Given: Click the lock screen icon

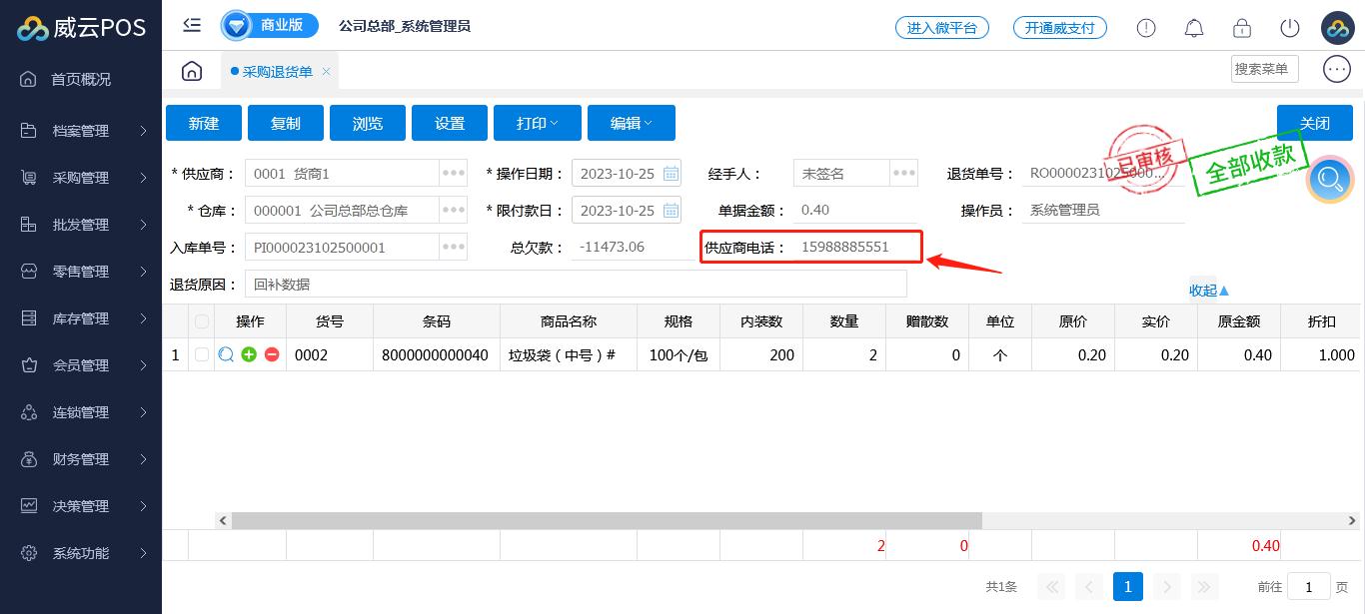Looking at the screenshot, I should [1242, 28].
